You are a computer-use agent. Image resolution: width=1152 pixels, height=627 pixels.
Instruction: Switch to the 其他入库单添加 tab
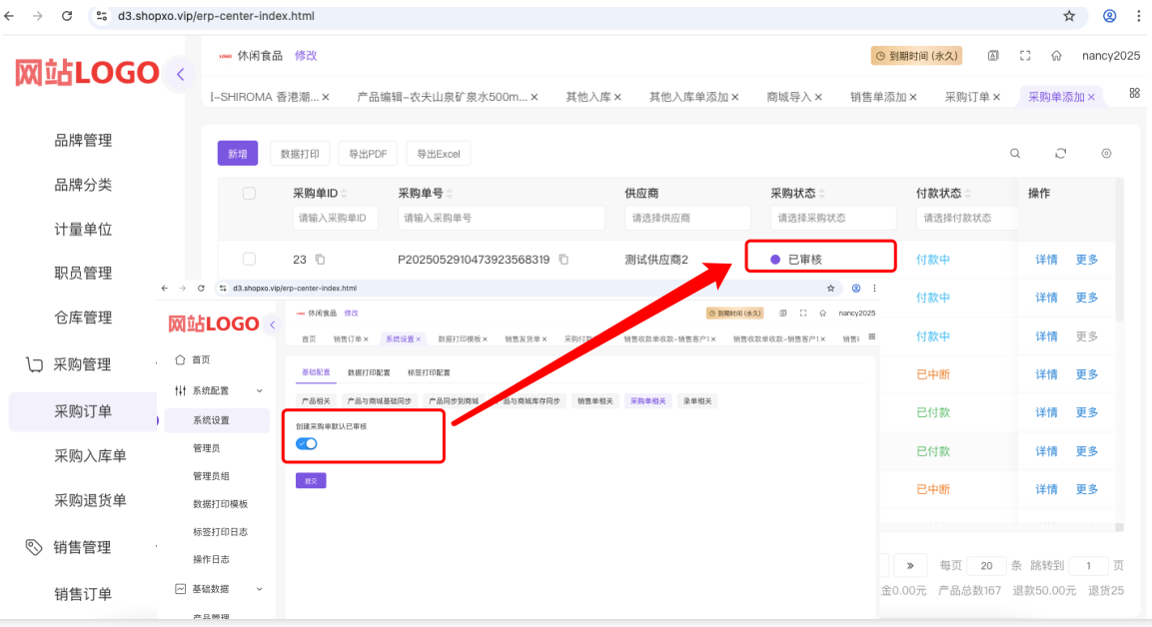(x=688, y=97)
